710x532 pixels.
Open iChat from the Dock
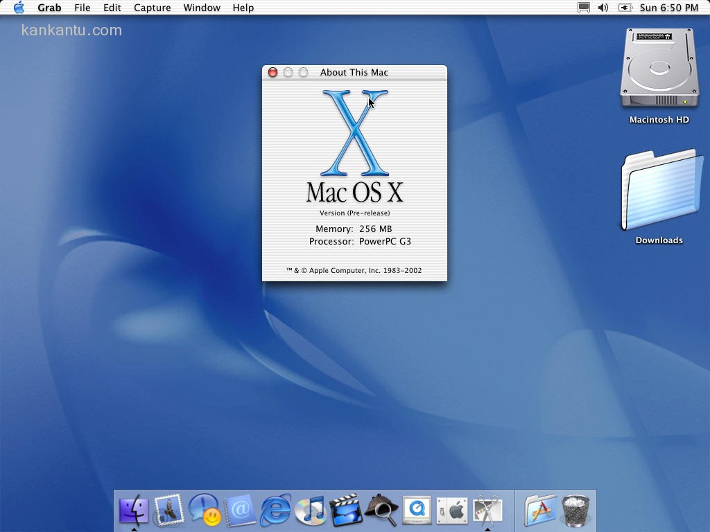[x=205, y=511]
